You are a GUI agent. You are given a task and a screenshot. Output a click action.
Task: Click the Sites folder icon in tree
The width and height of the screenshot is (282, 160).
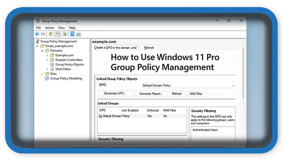point(47,74)
